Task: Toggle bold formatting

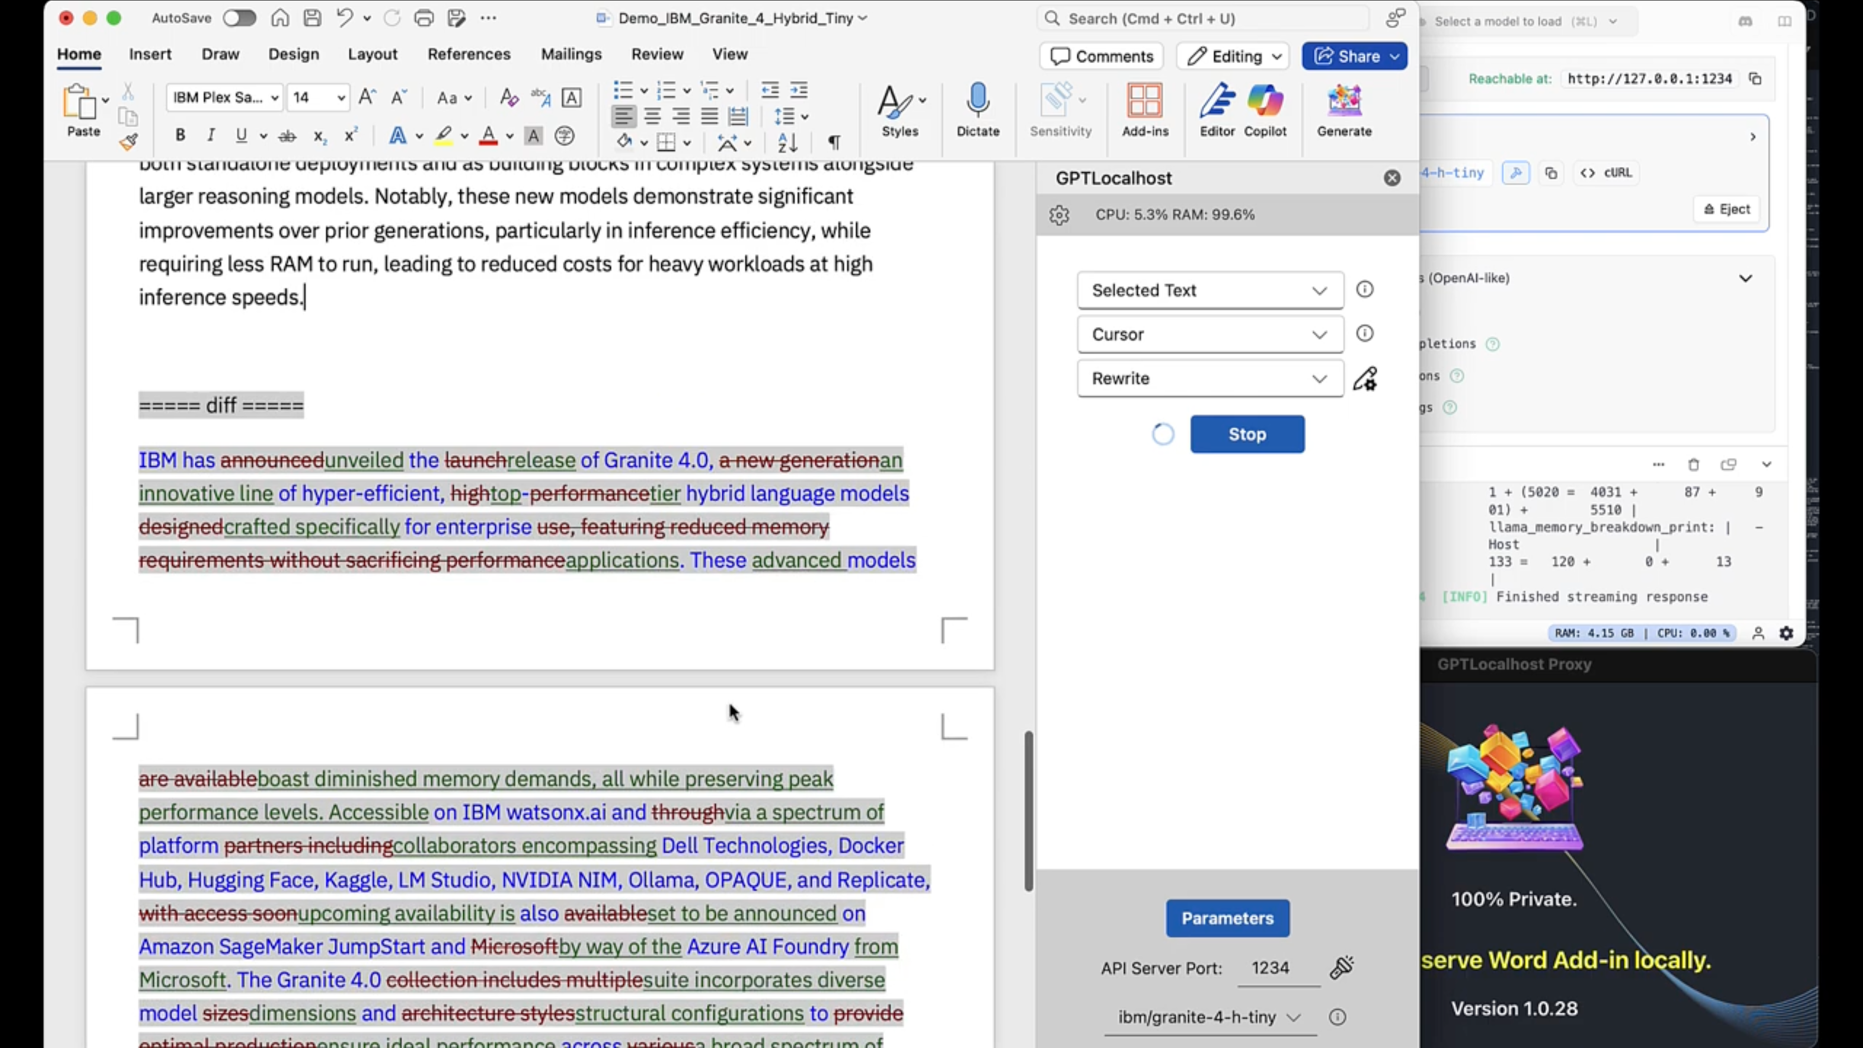Action: pyautogui.click(x=180, y=135)
